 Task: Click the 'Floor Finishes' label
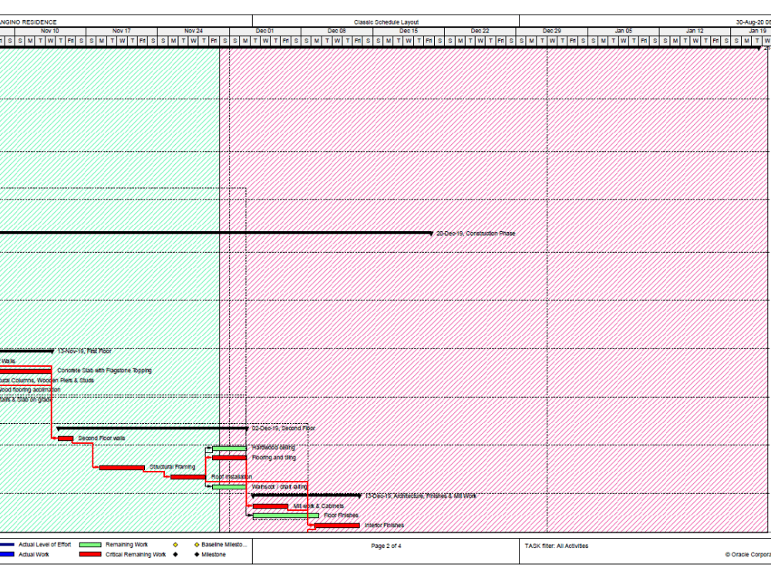point(342,516)
